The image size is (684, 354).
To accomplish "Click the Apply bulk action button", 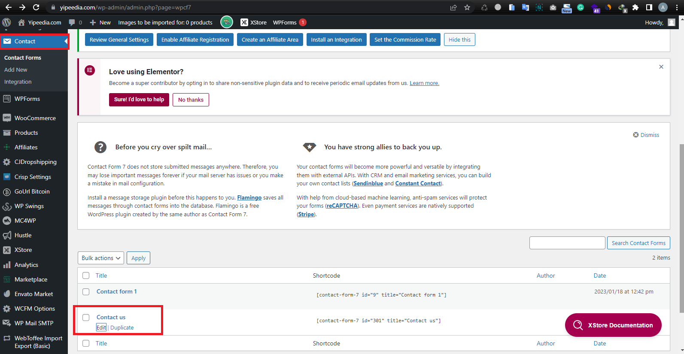I will [x=138, y=258].
